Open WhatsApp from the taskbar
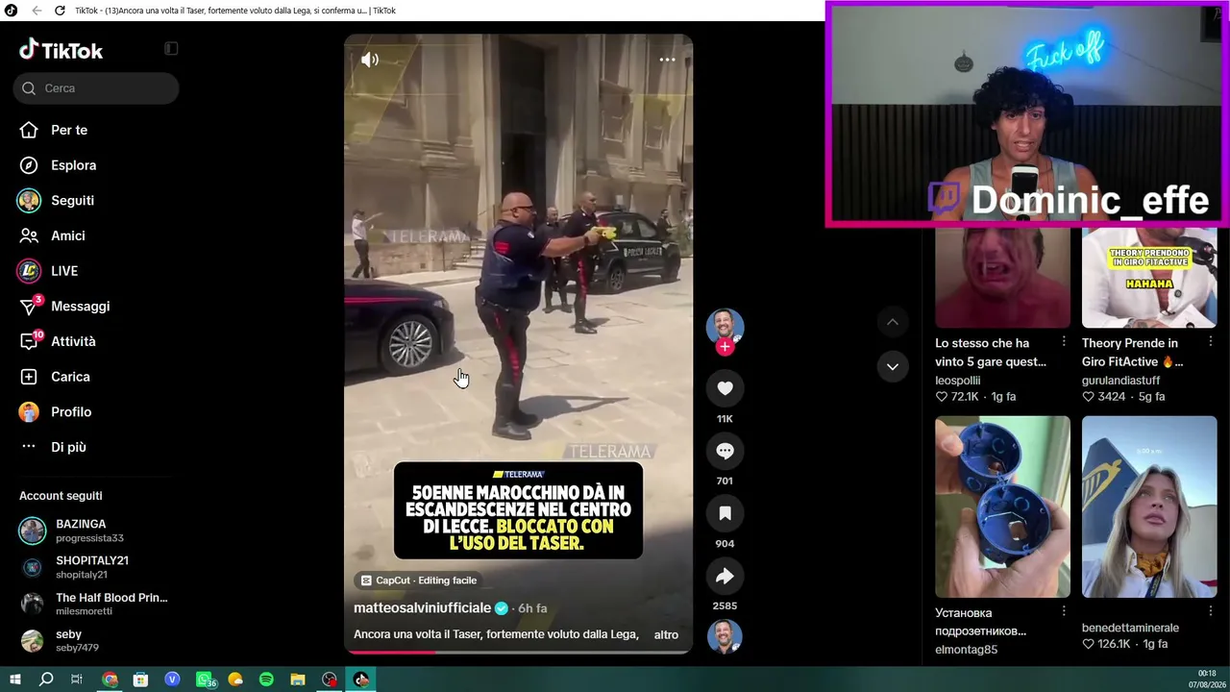Screen dimensions: 1230x692 [205, 680]
